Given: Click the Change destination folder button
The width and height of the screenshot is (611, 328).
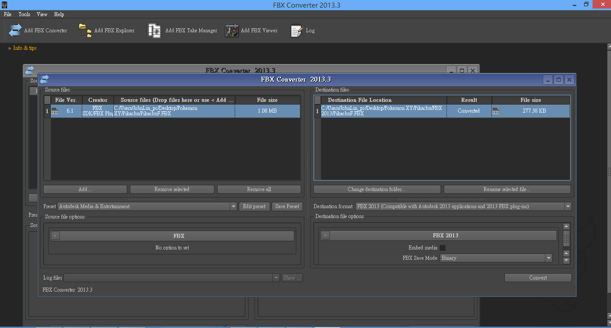Looking at the screenshot, I should tap(377, 189).
